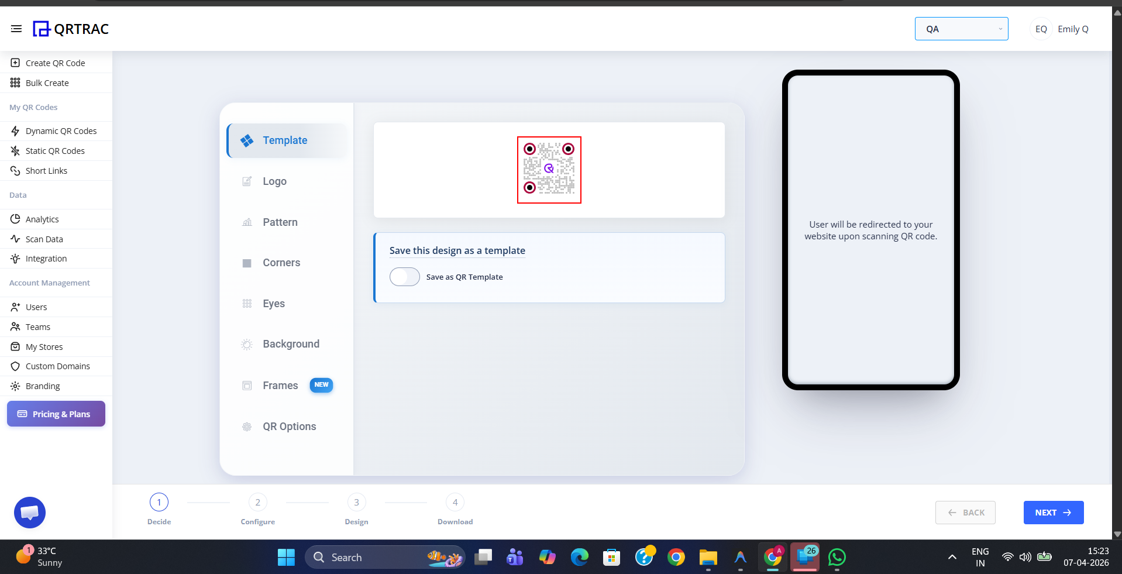Open the Integration section
This screenshot has width=1122, height=574.
tap(45, 258)
